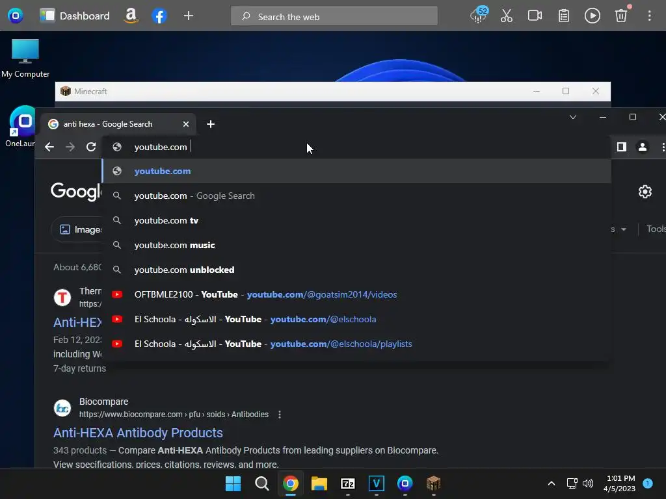Select youtube.com unblocked suggestion
Screen dimensions: 666x499
pyautogui.click(x=356, y=270)
